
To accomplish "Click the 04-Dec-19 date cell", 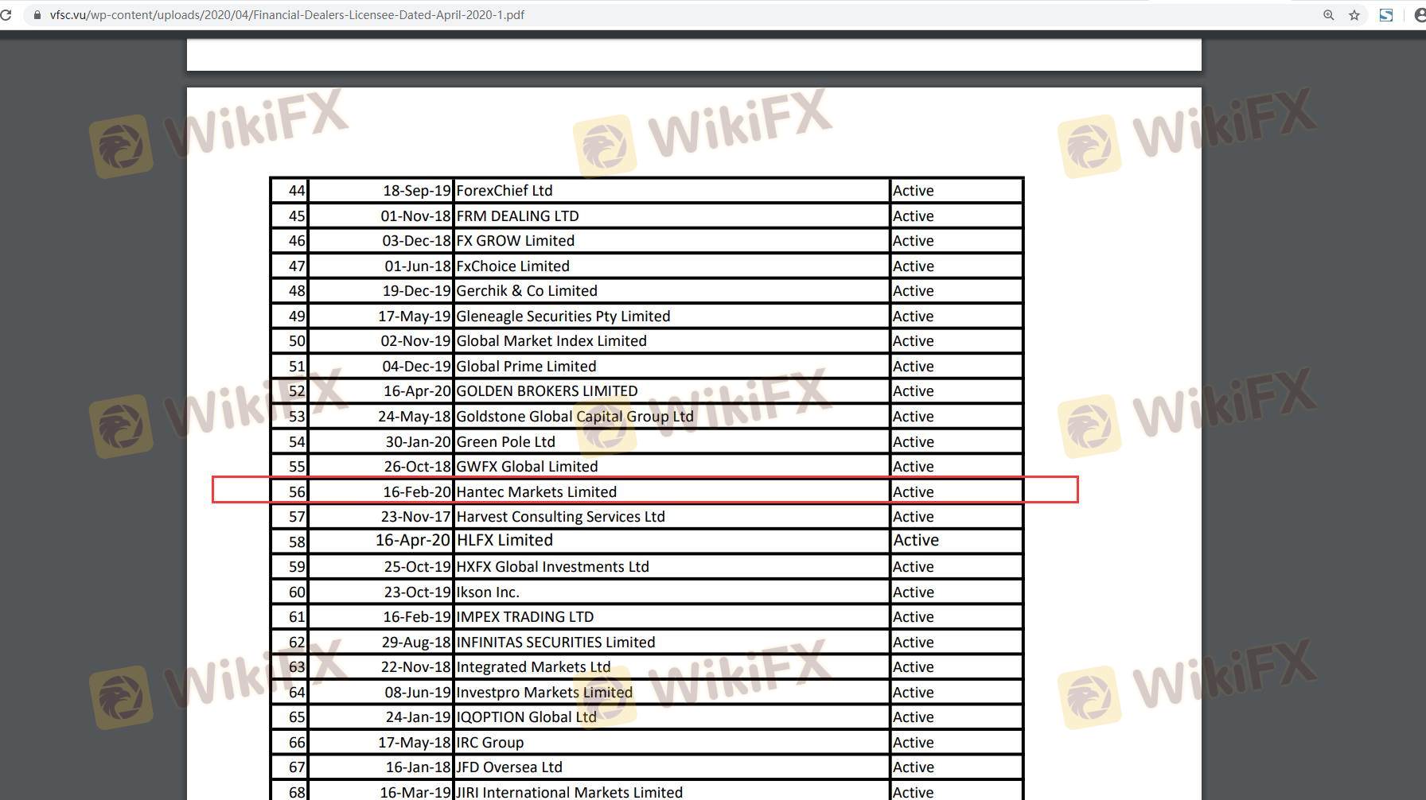I will pyautogui.click(x=416, y=367).
